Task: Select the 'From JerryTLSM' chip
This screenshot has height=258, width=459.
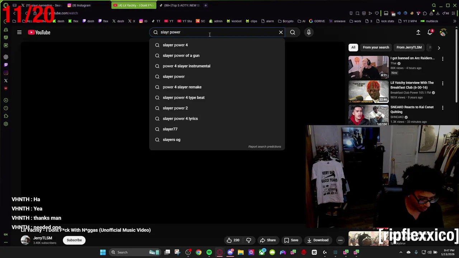Action: [x=409, y=47]
